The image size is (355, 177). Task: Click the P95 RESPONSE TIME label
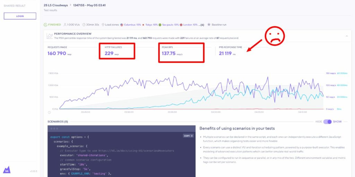pyautogui.click(x=231, y=47)
